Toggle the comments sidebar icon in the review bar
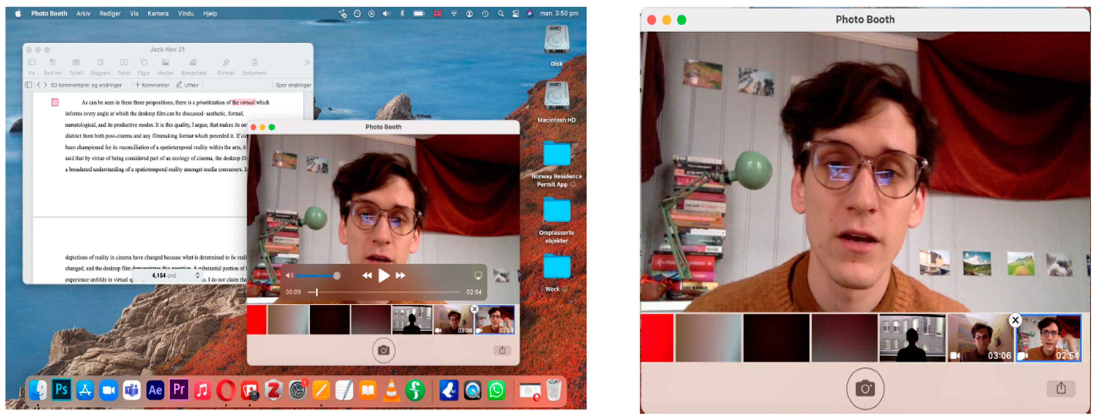 pos(28,85)
